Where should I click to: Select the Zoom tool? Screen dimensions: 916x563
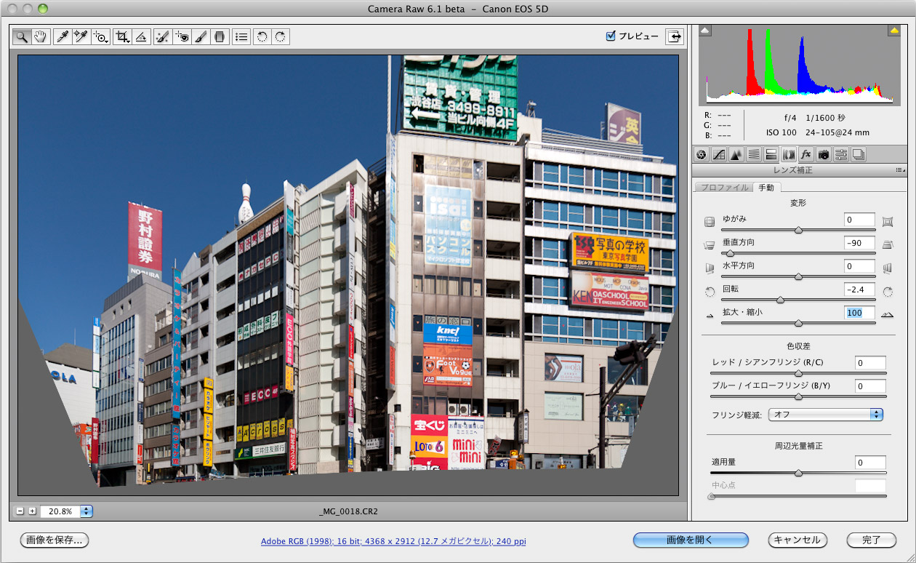pyautogui.click(x=23, y=36)
